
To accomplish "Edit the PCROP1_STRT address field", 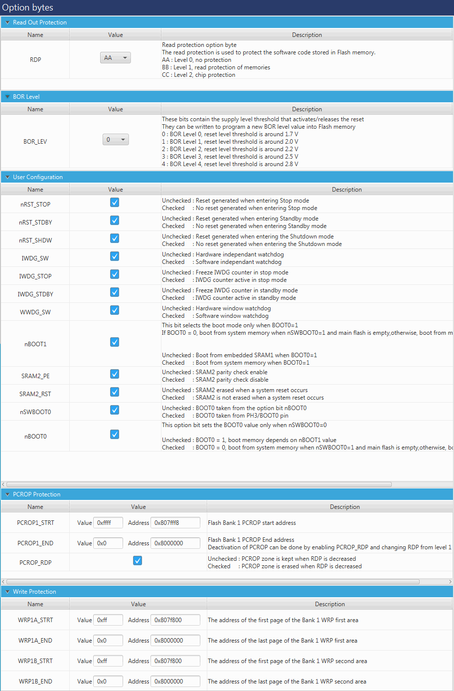I will (175, 523).
